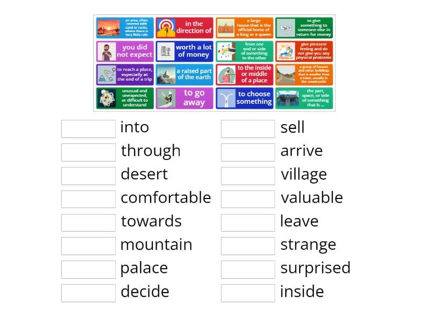This screenshot has height=321, width=429.
Task: Click the empty box beside 'surprised'
Action: coord(248,270)
